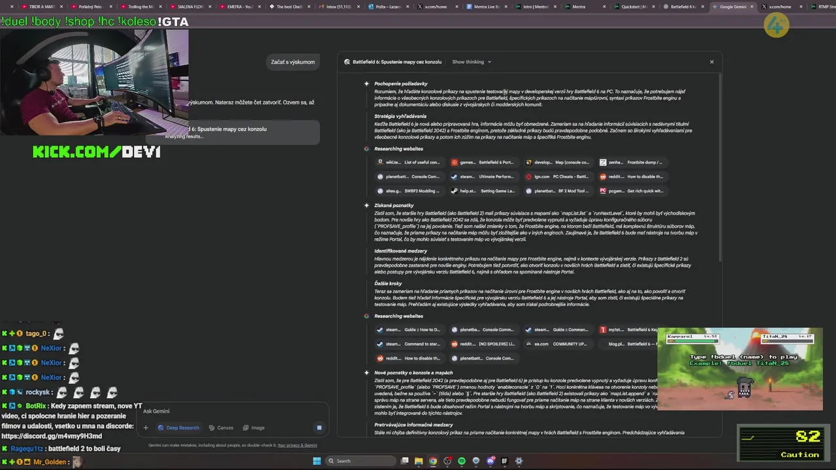Open the zenha Frostbite dump source chip

pyautogui.click(x=633, y=162)
